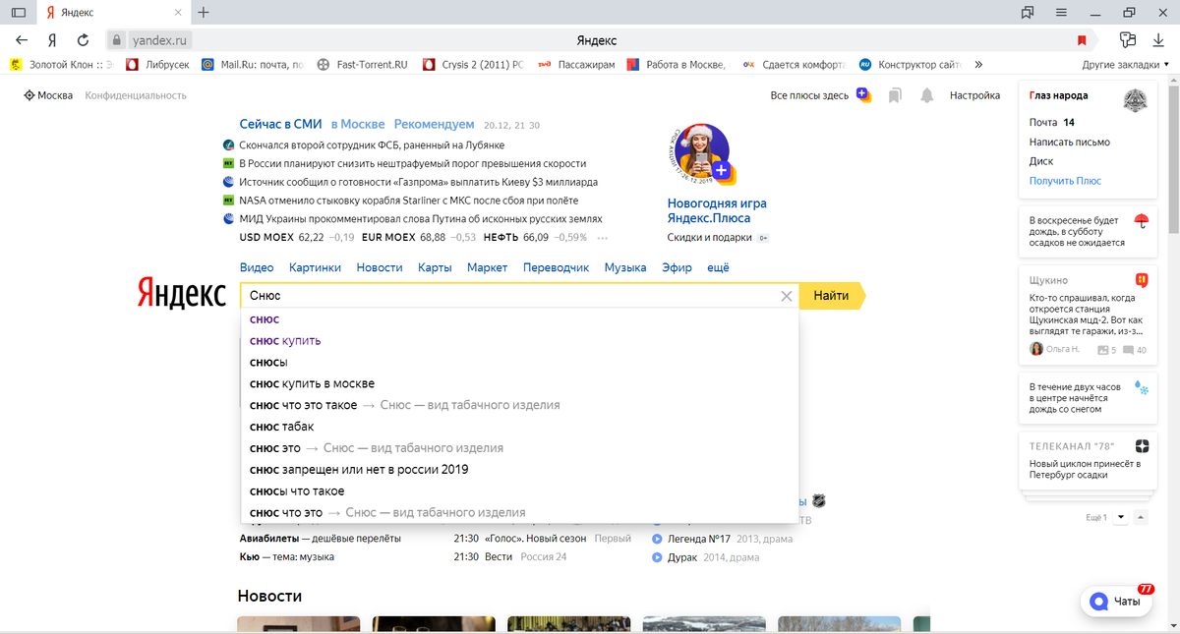Viewport: 1180px width, 634px height.
Task: Open Новогодняя игра Яндекс.Плюса promo
Action: pyautogui.click(x=717, y=210)
